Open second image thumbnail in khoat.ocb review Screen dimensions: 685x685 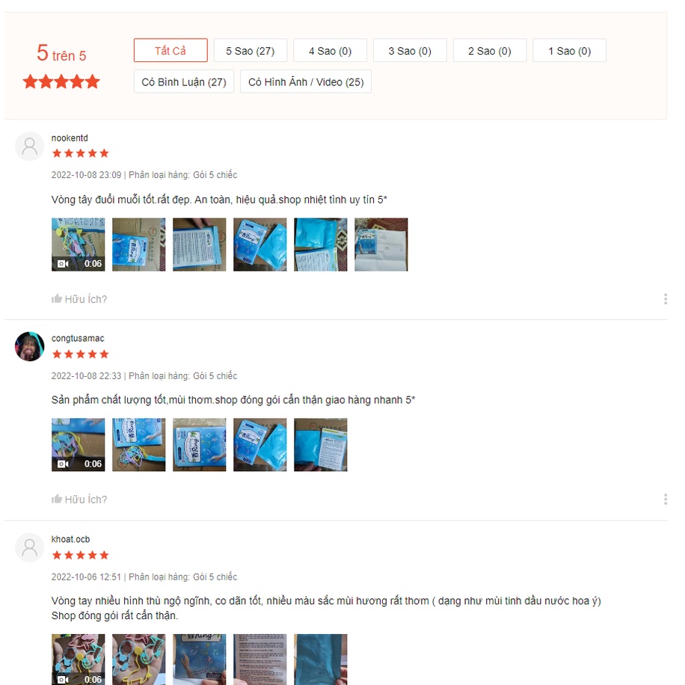click(x=139, y=660)
